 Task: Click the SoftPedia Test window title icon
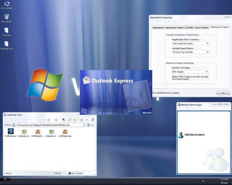(x=5, y=115)
